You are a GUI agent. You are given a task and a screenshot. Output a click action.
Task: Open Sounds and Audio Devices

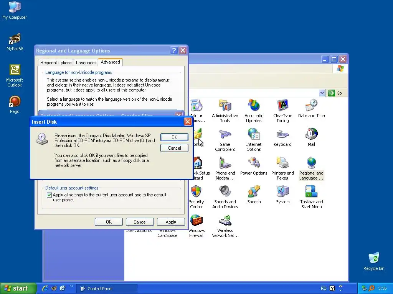pyautogui.click(x=225, y=197)
